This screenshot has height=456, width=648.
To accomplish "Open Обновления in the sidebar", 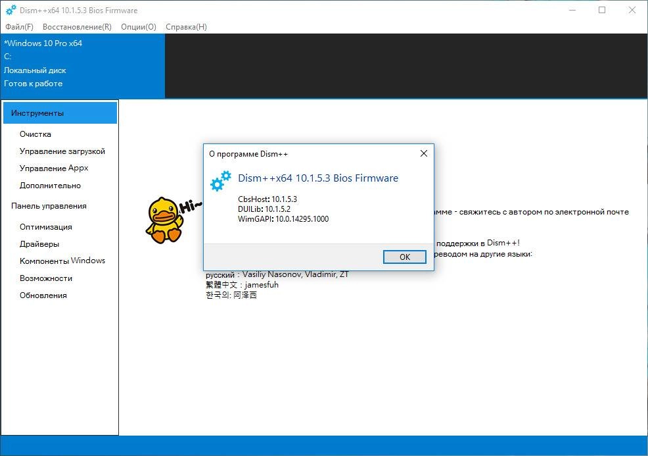I will tap(43, 295).
